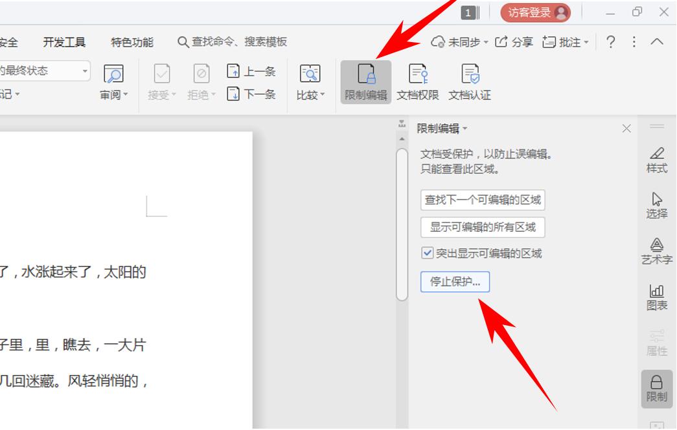This screenshot has height=430, width=677.
Task: Click the text 水涨起来了 in the document
Action: [x=56, y=272]
